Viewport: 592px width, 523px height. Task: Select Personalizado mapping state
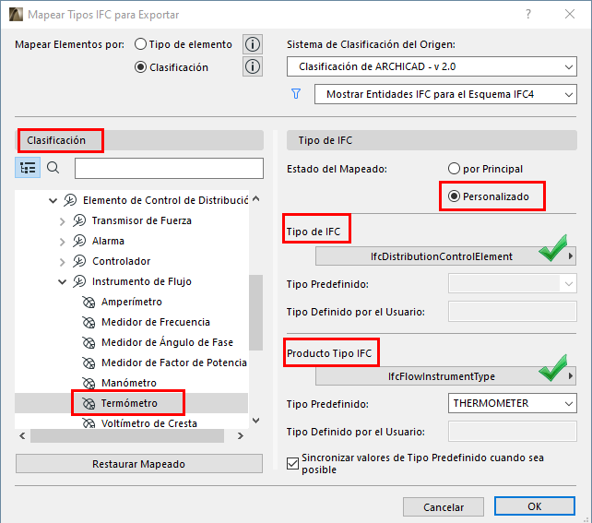tap(454, 196)
